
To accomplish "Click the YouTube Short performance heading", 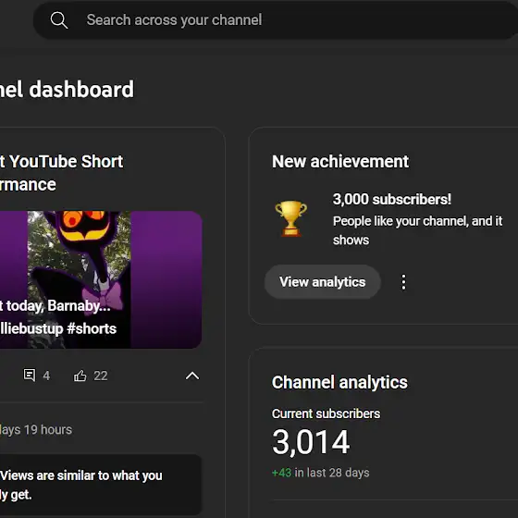I will 61,173.
